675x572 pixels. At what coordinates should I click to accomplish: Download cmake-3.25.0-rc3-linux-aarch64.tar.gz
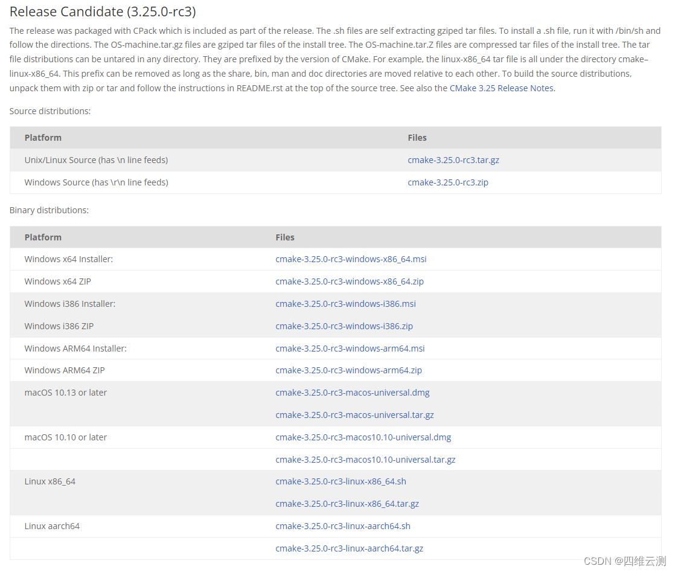pyautogui.click(x=349, y=548)
